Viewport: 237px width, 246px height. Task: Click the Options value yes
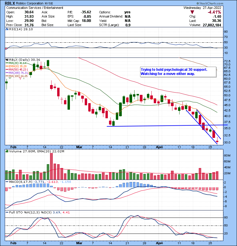(127, 12)
